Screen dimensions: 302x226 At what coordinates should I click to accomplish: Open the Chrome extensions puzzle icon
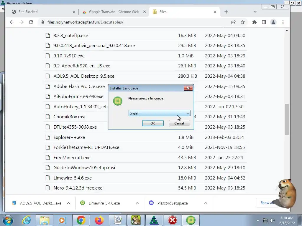[x=255, y=22]
